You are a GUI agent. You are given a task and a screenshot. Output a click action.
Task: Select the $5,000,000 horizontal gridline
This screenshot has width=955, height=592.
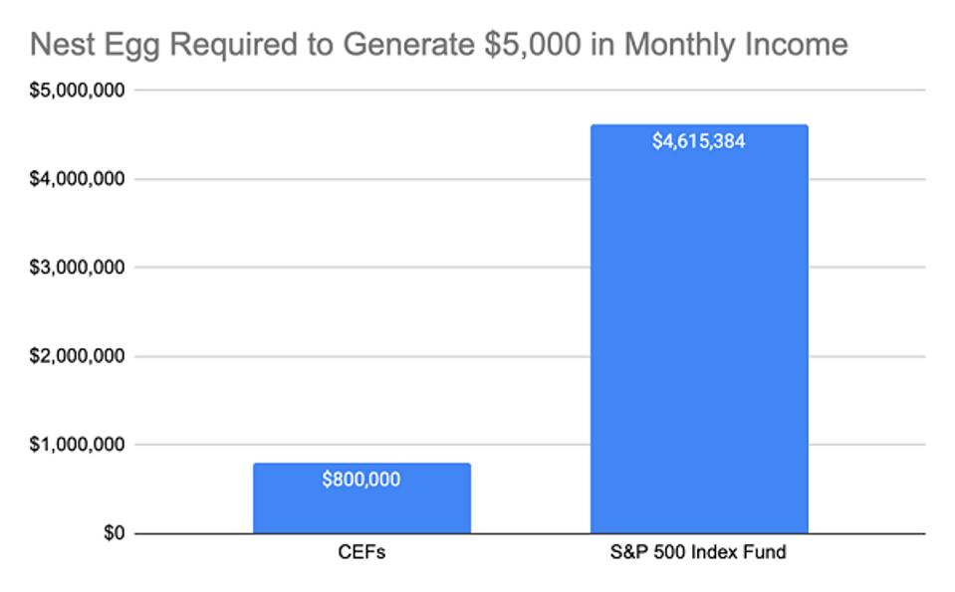[x=528, y=91]
